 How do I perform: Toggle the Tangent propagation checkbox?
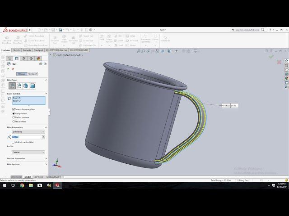14,109
